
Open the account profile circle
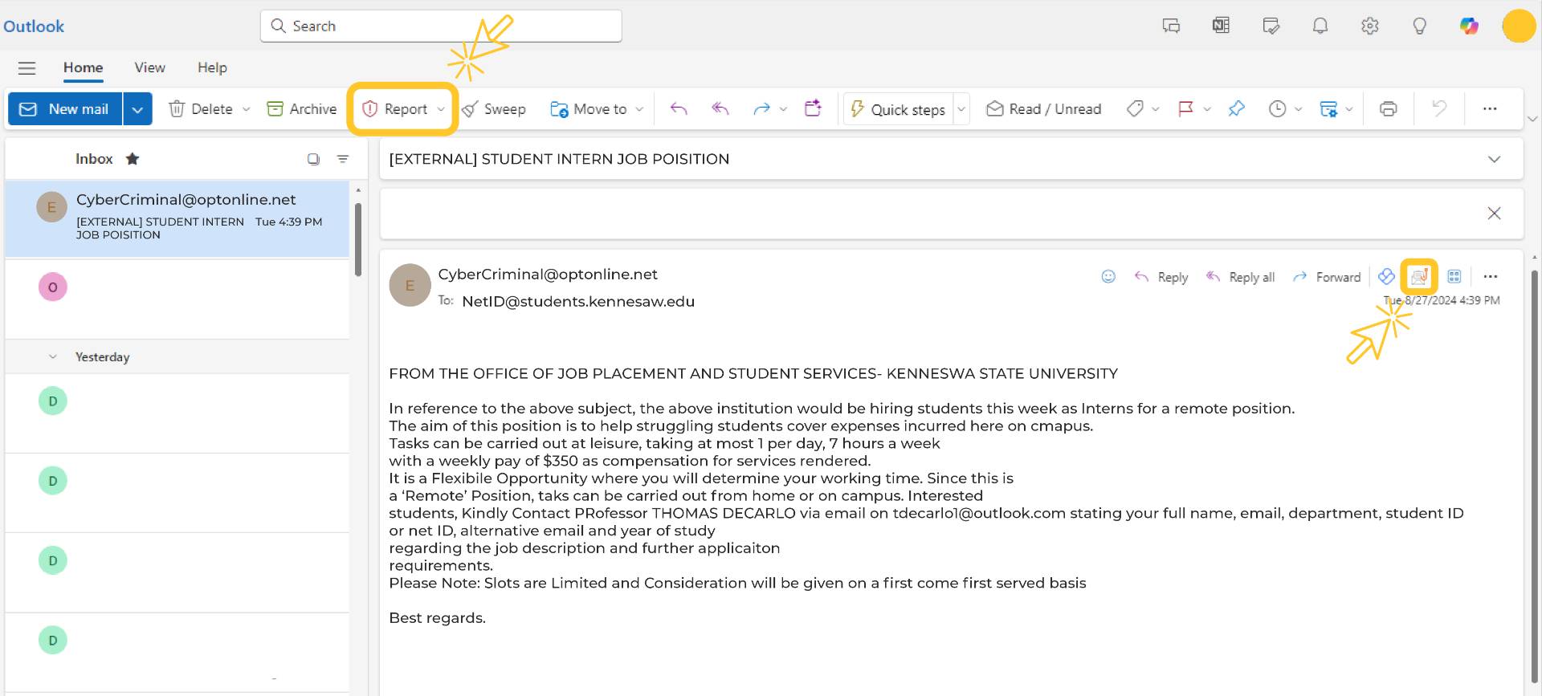(1518, 26)
